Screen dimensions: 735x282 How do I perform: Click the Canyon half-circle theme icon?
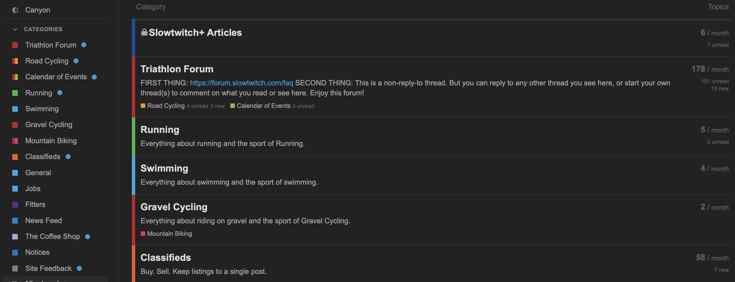(15, 10)
